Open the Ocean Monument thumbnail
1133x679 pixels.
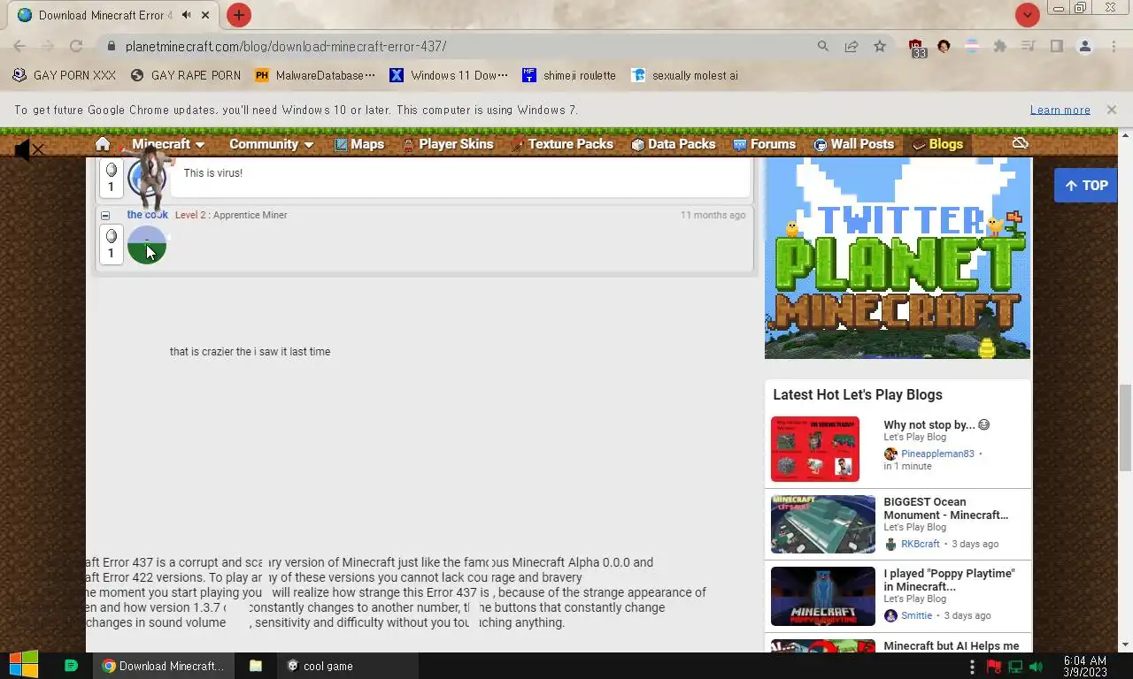click(822, 524)
